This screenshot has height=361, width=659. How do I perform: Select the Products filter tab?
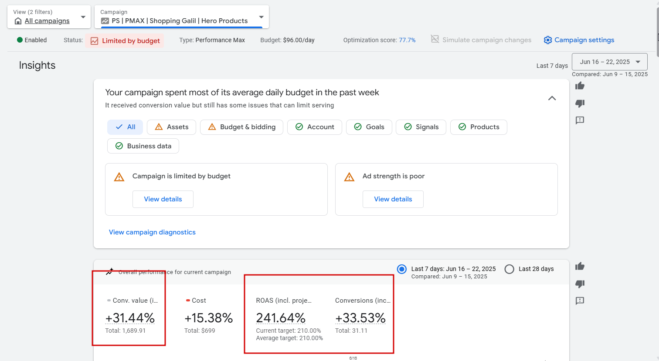pos(479,127)
